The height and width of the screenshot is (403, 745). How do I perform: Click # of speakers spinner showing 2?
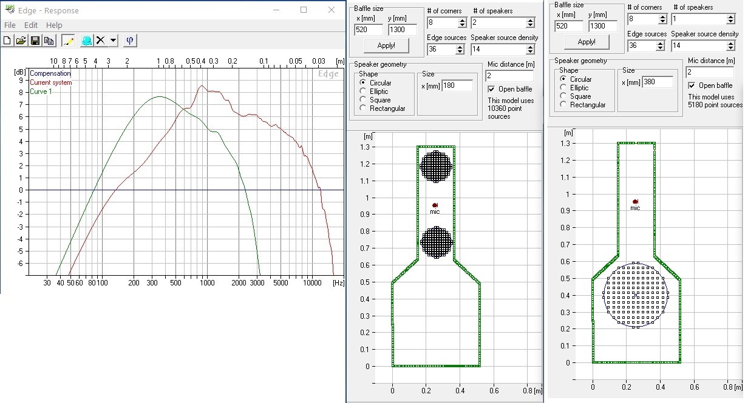pyautogui.click(x=531, y=22)
